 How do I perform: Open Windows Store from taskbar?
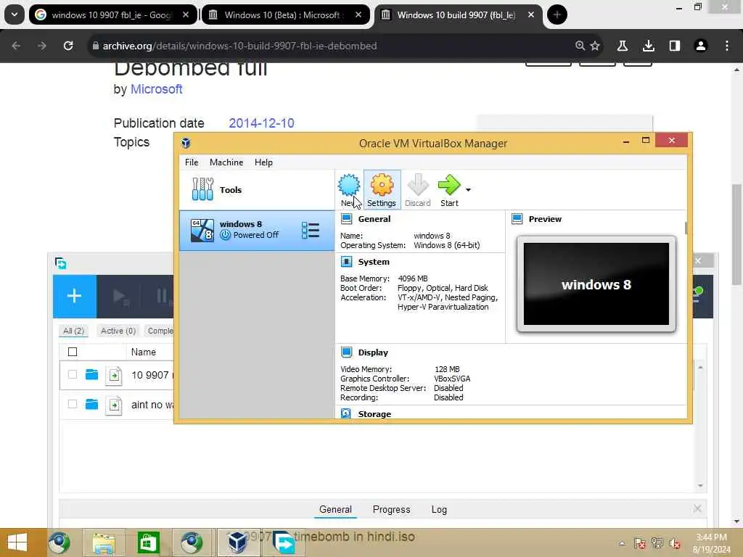tap(148, 542)
